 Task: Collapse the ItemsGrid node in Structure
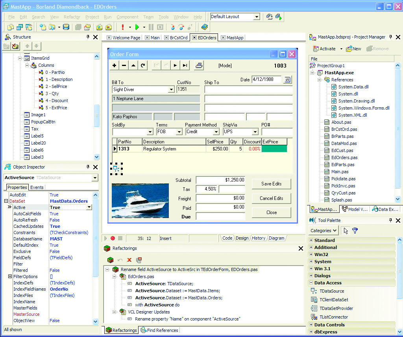(20, 58)
